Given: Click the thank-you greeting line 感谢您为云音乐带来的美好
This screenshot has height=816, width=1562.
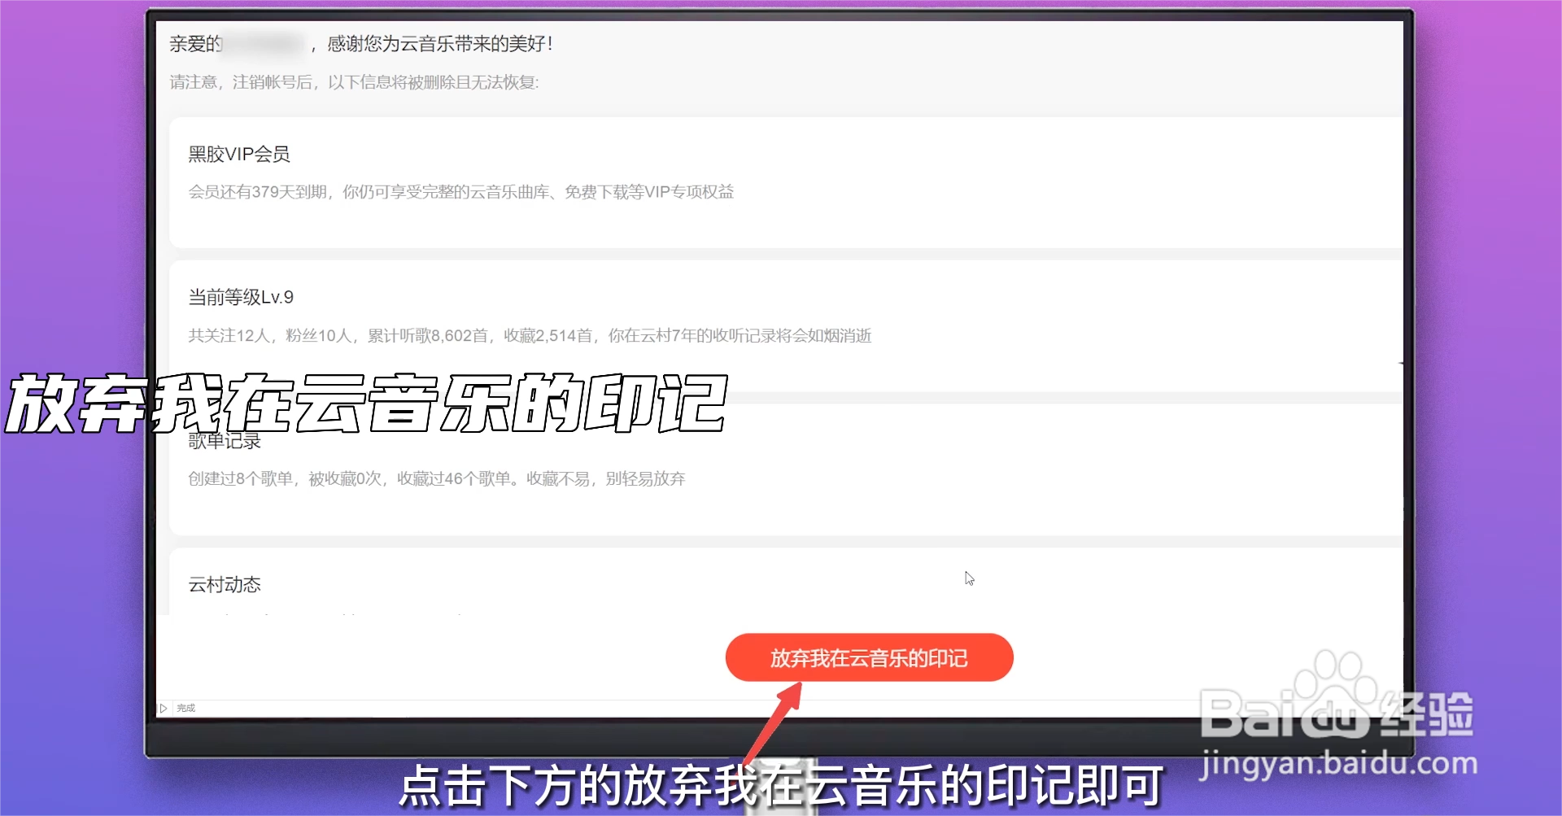Looking at the screenshot, I should pyautogui.click(x=439, y=44).
